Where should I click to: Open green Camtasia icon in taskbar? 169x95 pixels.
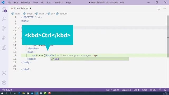tap(45, 93)
